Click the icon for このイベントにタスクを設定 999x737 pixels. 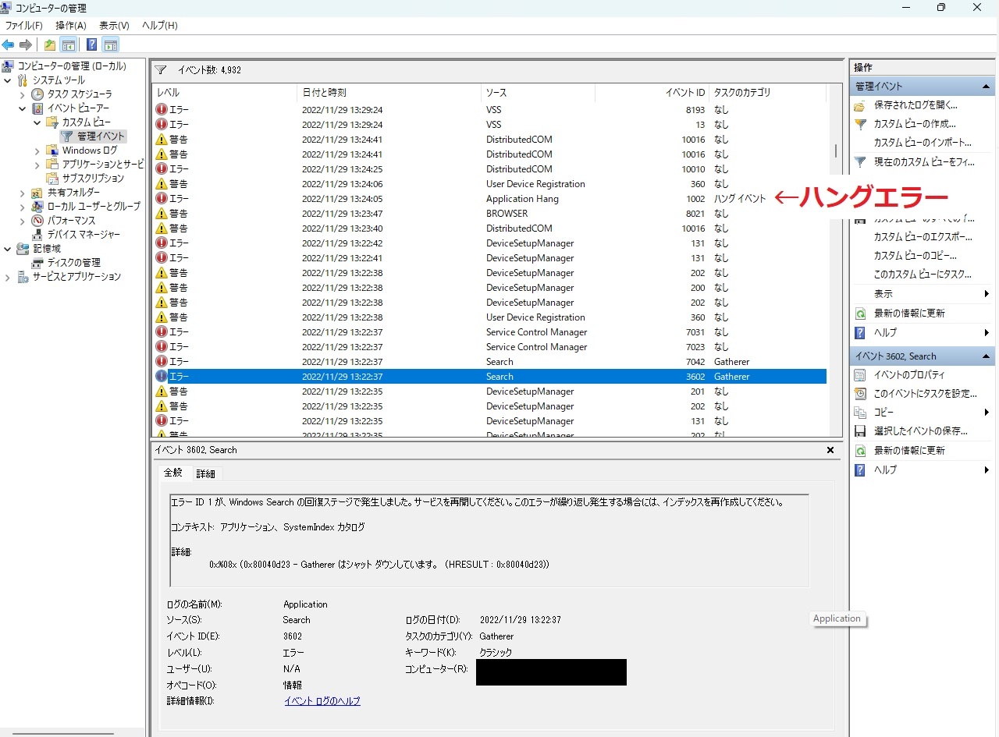[860, 394]
